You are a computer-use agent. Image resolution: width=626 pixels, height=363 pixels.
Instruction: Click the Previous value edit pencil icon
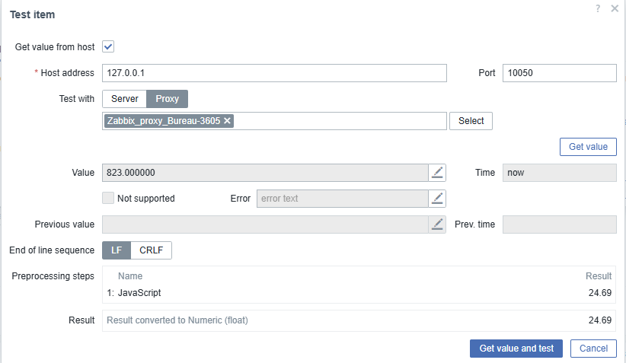tap(437, 224)
